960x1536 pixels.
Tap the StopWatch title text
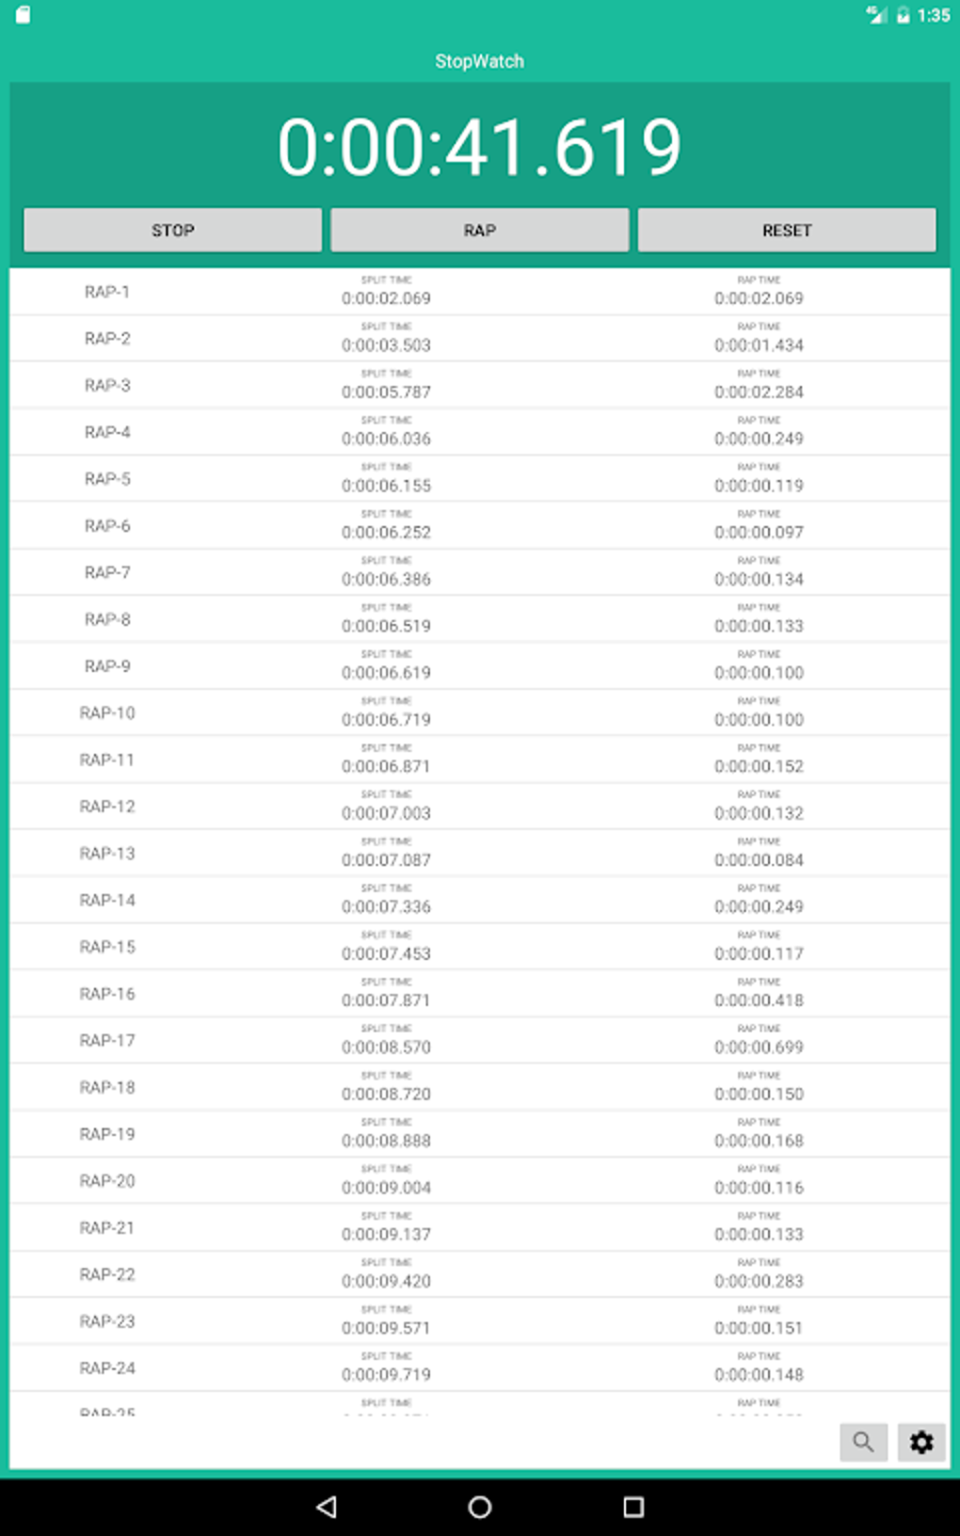479,61
